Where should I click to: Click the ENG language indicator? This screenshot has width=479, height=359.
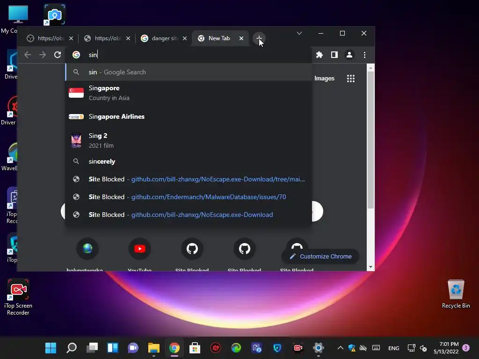pyautogui.click(x=393, y=348)
